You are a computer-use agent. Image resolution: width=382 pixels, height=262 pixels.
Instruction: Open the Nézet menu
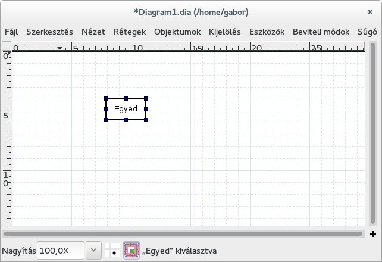tap(93, 32)
